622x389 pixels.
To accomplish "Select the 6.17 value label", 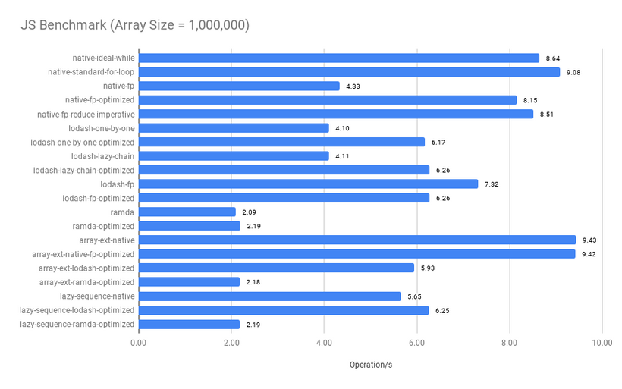I will click(438, 143).
